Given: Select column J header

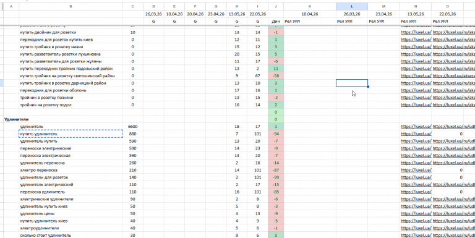Looking at the screenshot, I should (276, 7).
